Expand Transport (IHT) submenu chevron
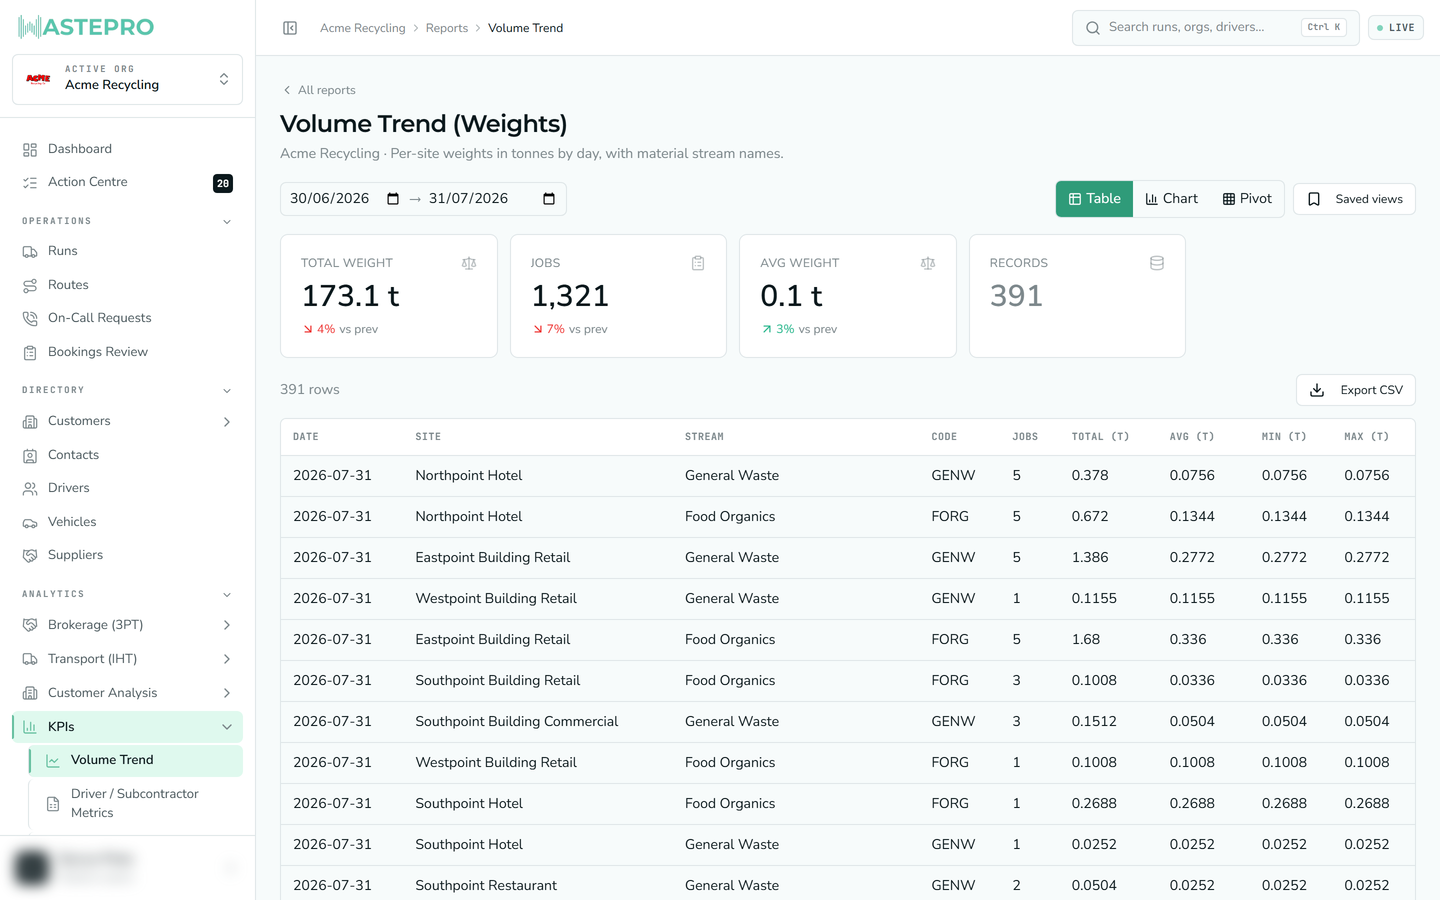1440x900 pixels. pyautogui.click(x=226, y=659)
